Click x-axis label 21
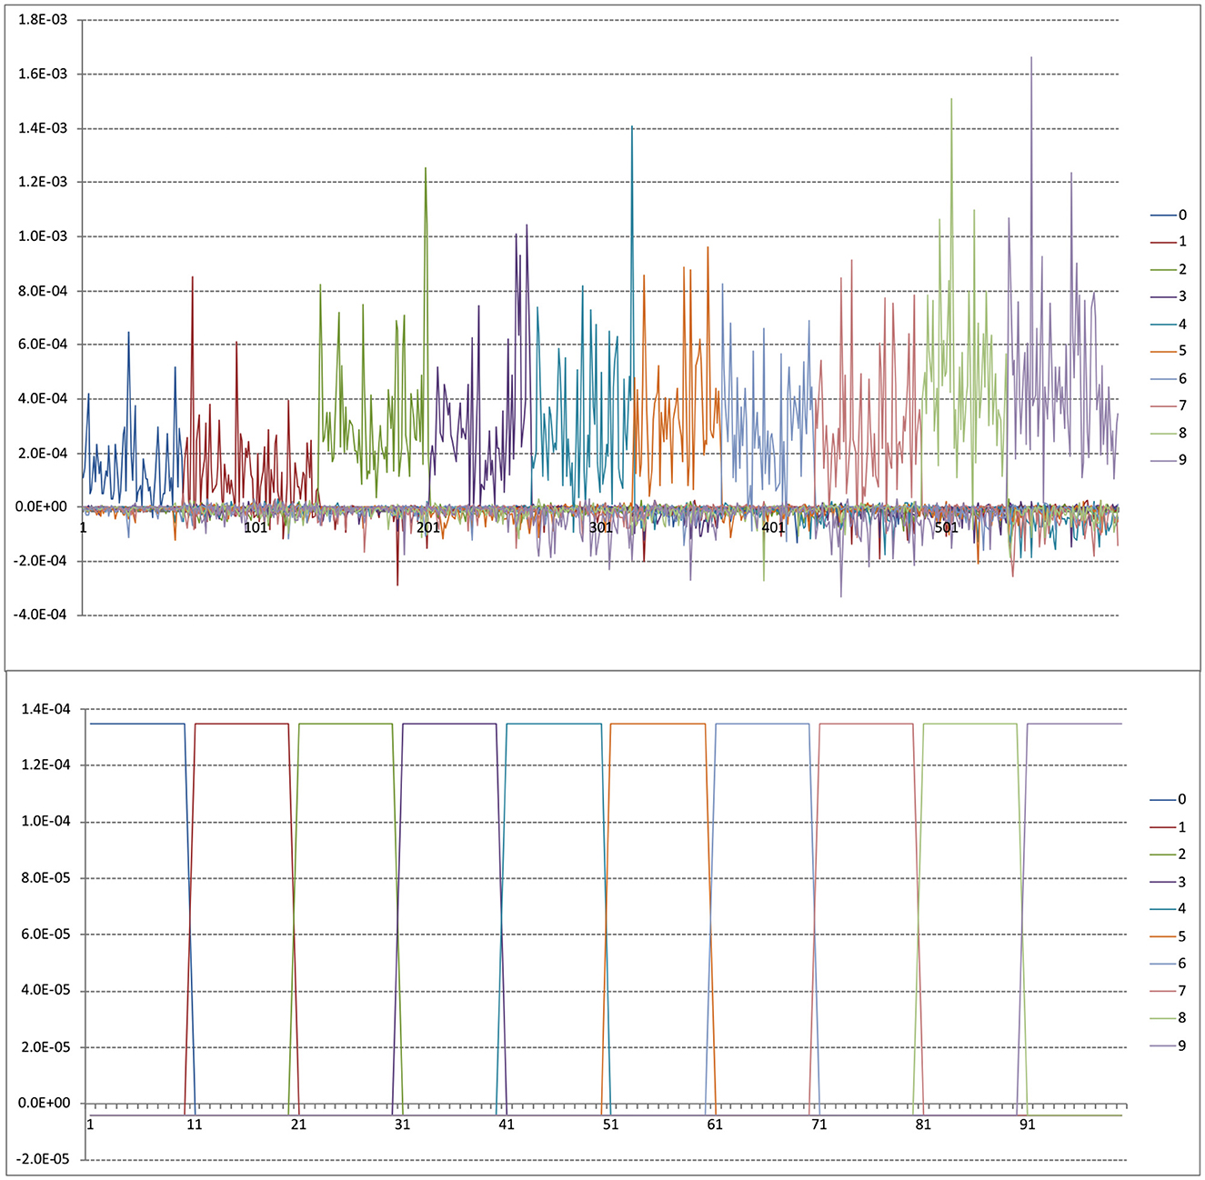Image resolution: width=1205 pixels, height=1180 pixels. [x=298, y=1125]
